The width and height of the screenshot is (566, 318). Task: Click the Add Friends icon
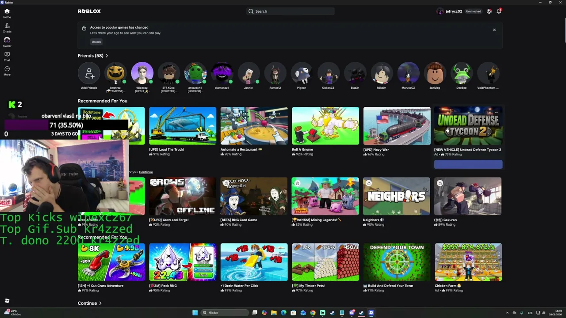point(89,74)
